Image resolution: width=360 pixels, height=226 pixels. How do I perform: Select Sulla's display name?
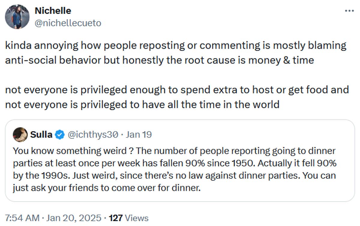click(41, 134)
